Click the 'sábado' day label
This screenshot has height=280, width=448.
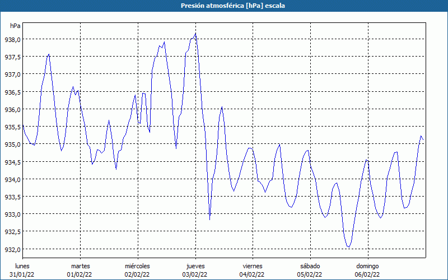pyautogui.click(x=310, y=266)
